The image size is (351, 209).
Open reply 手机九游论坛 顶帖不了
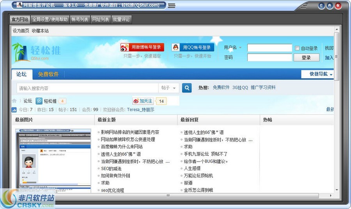206,154
